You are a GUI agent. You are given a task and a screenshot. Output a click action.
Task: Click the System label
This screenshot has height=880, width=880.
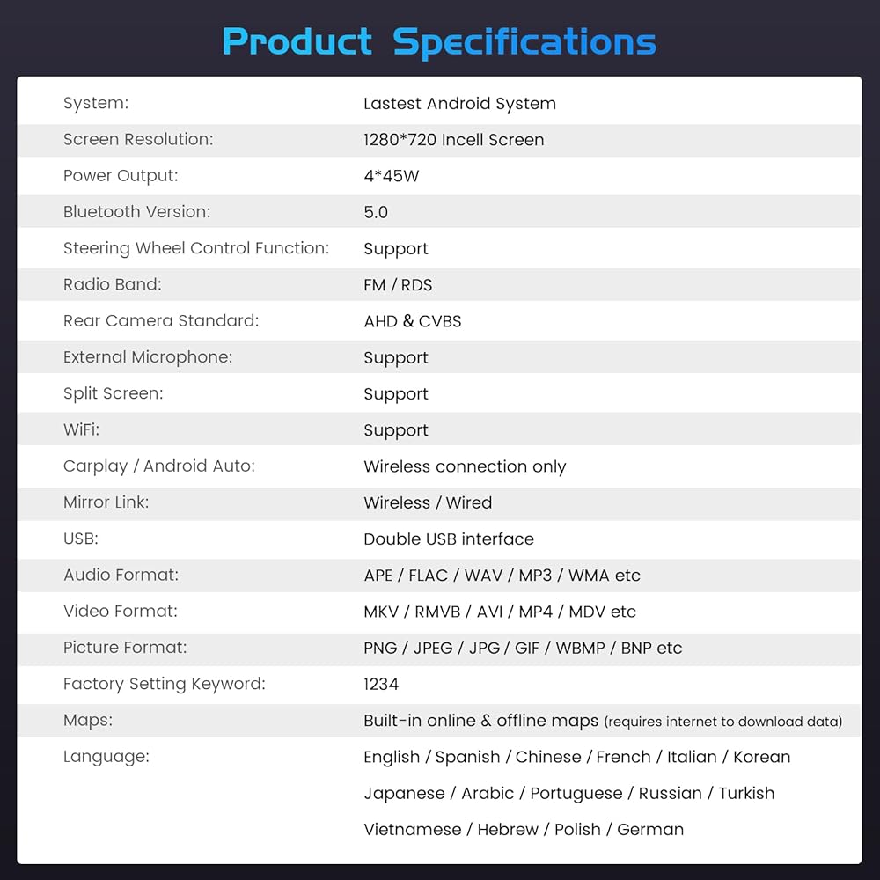pos(96,103)
